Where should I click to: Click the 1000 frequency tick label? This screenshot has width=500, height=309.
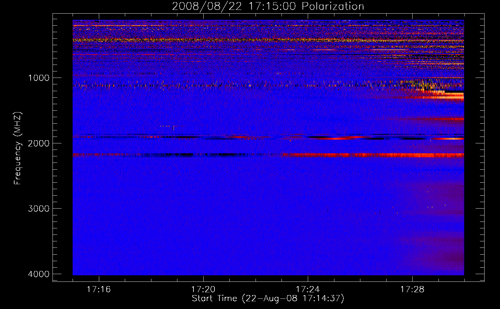(x=39, y=78)
